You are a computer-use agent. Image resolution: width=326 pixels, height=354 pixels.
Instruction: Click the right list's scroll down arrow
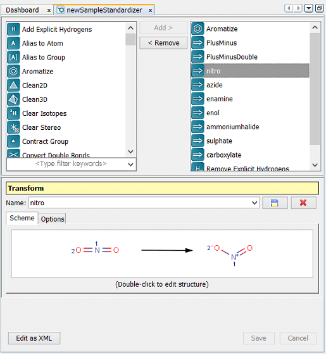pyautogui.click(x=315, y=165)
